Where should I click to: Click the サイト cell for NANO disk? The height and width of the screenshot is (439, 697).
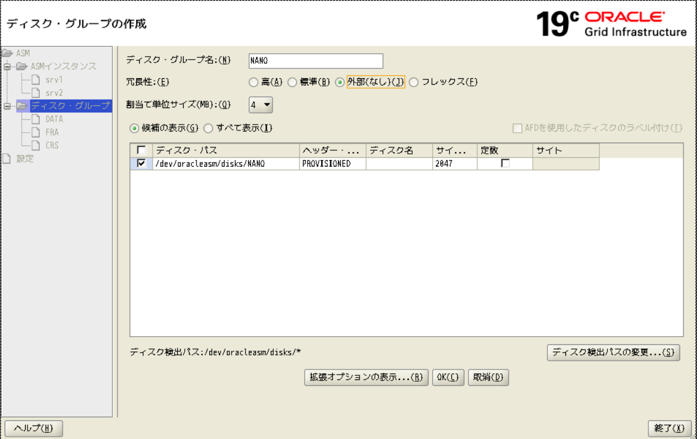tap(566, 164)
